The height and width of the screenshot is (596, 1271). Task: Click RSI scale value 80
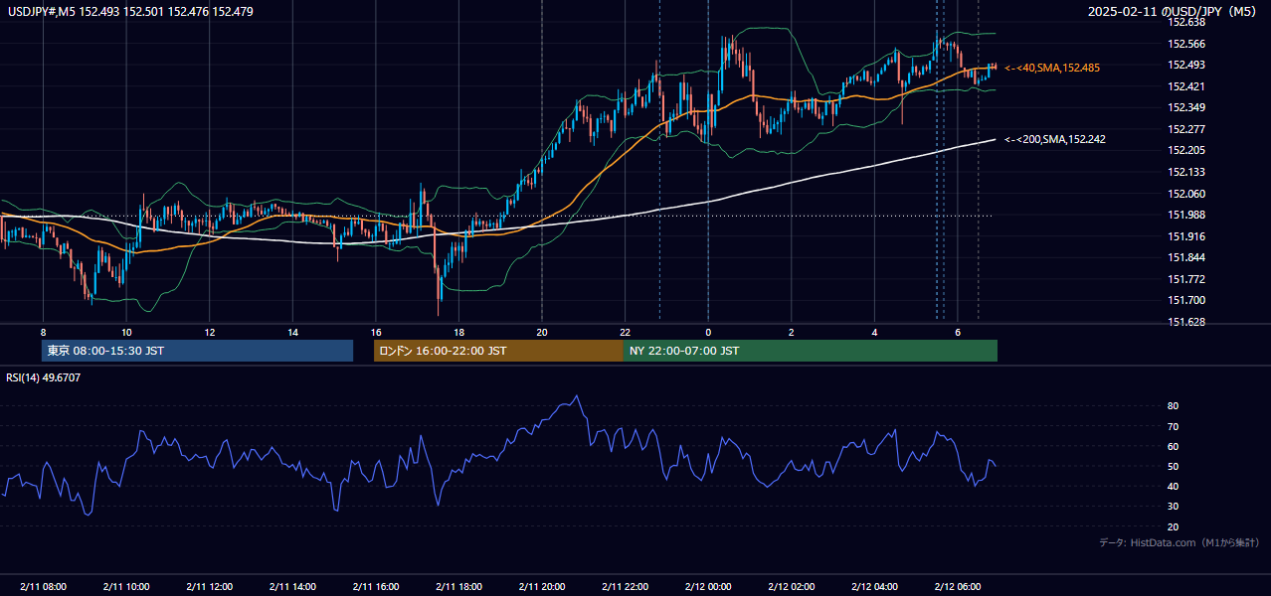(1174, 406)
